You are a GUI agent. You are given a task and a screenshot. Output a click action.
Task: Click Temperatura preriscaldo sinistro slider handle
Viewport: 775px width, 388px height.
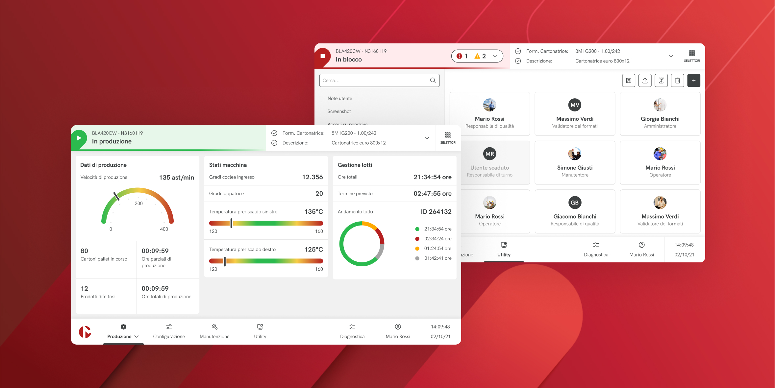[231, 223]
